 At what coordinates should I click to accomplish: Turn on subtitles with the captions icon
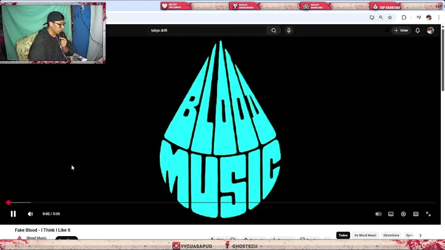(x=391, y=214)
